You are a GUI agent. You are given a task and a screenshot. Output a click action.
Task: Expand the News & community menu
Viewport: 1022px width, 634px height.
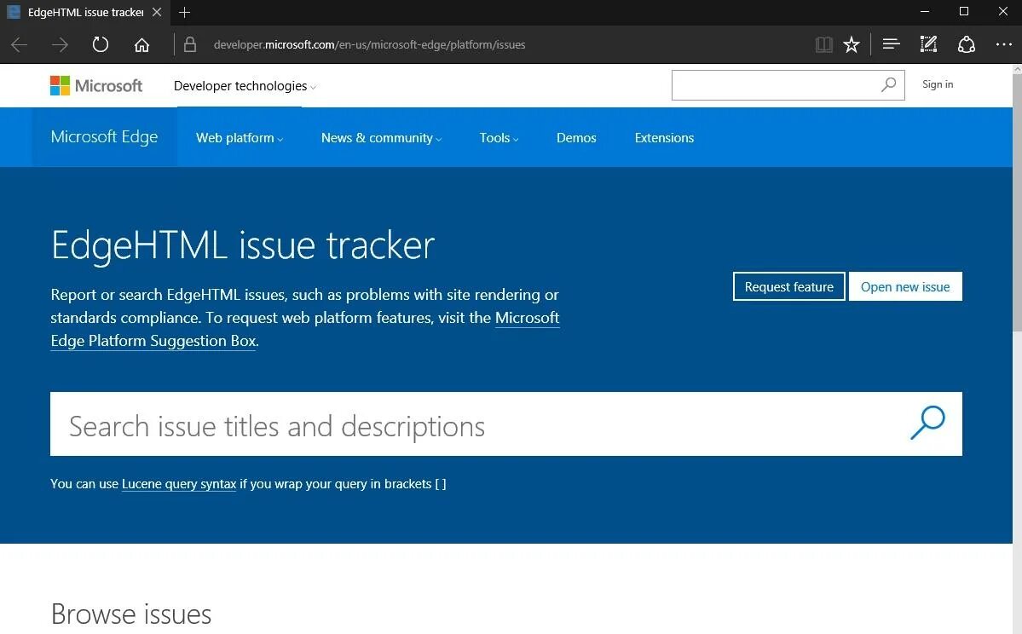(381, 138)
